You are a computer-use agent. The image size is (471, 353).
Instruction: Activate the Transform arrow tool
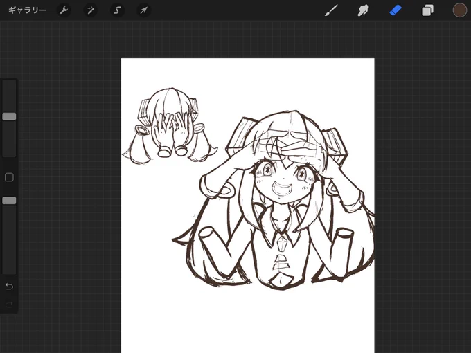coord(143,10)
